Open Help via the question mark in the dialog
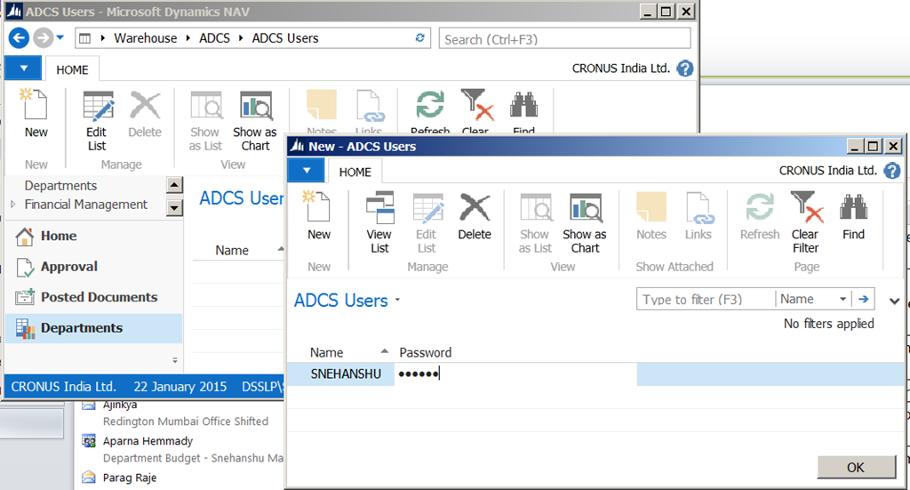The width and height of the screenshot is (910, 490). (x=892, y=171)
